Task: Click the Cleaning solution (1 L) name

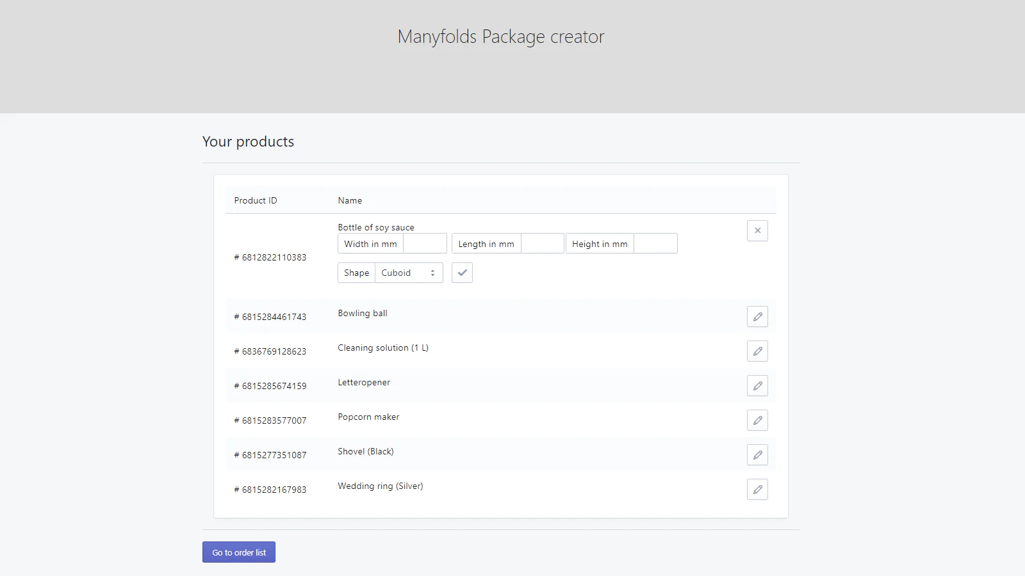Action: pos(383,348)
